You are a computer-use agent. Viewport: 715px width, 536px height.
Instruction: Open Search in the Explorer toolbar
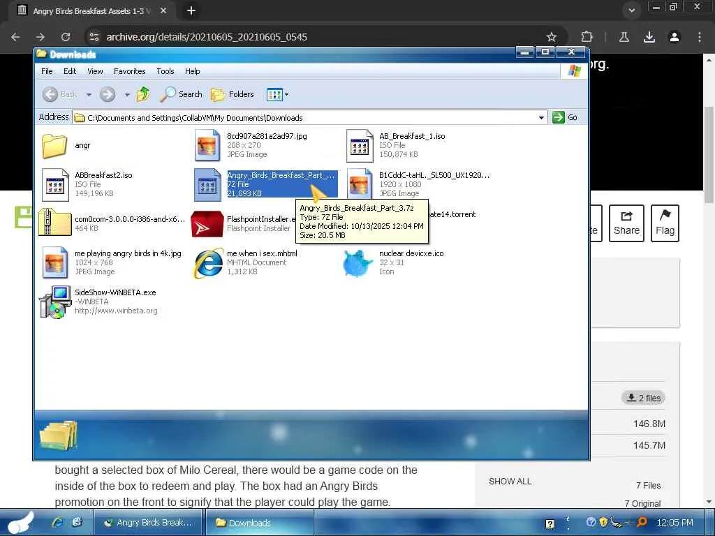[182, 94]
